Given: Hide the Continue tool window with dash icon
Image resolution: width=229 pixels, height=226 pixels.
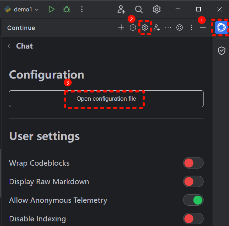Looking at the screenshot, I should click(203, 27).
